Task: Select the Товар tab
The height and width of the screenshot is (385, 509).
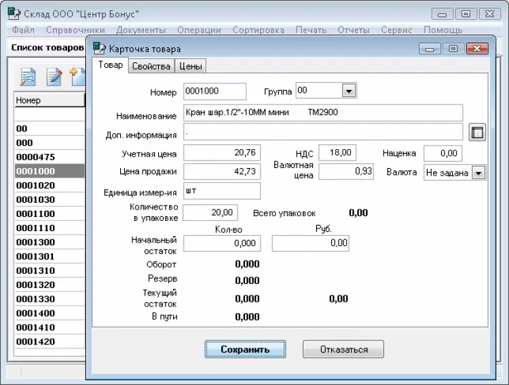Action: click(111, 65)
